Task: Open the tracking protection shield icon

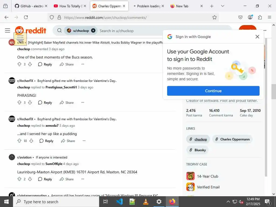Action: (51, 17)
